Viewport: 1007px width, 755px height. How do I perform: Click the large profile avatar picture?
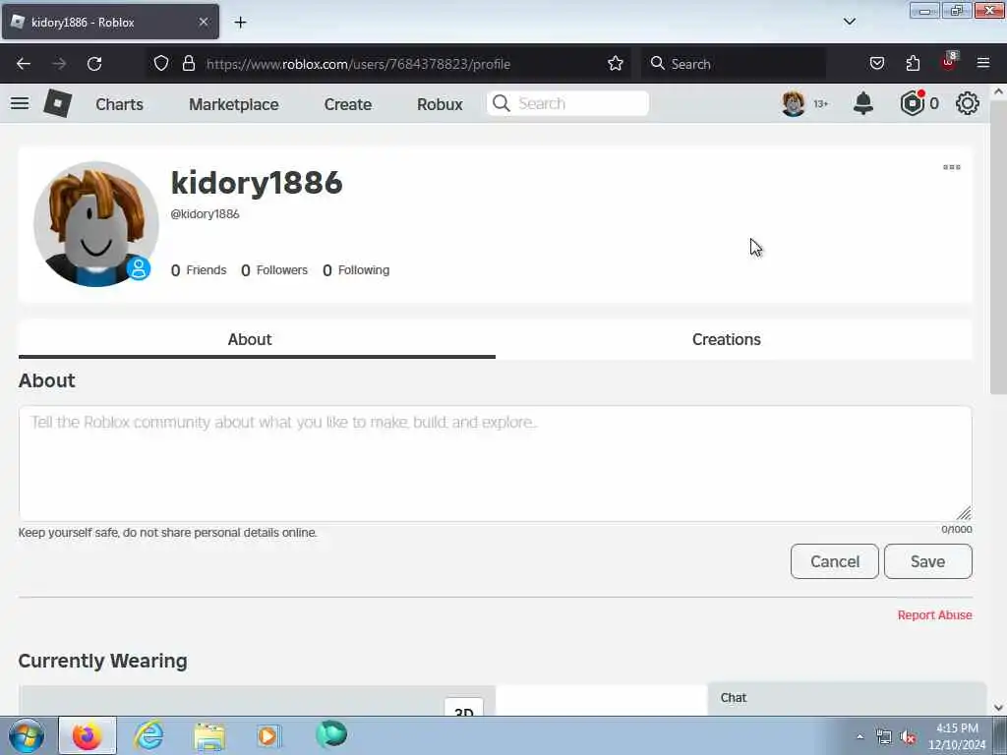pyautogui.click(x=95, y=223)
